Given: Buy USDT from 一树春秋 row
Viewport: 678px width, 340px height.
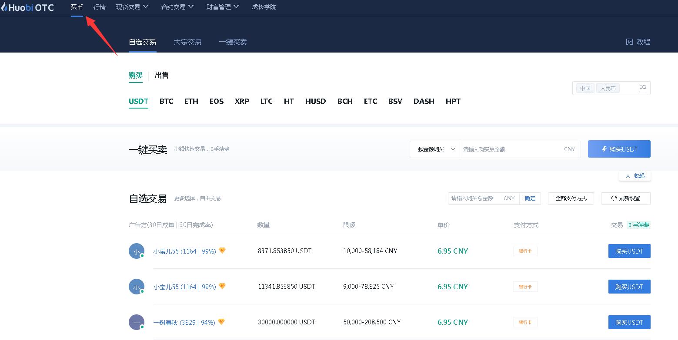Looking at the screenshot, I should 629,322.
